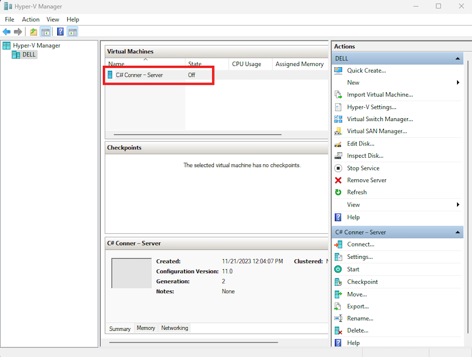The width and height of the screenshot is (472, 357).
Task: Select the Edit Disk action
Action: 359,143
